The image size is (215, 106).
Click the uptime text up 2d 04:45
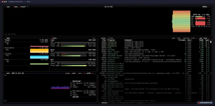[x=10, y=34]
